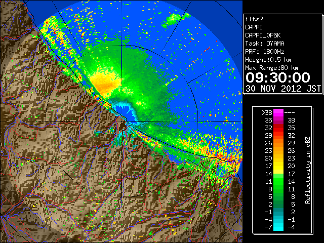Viewport: 324px width, 243px height.
Task: Click the Max Range:80 km text
Action: tap(271, 68)
